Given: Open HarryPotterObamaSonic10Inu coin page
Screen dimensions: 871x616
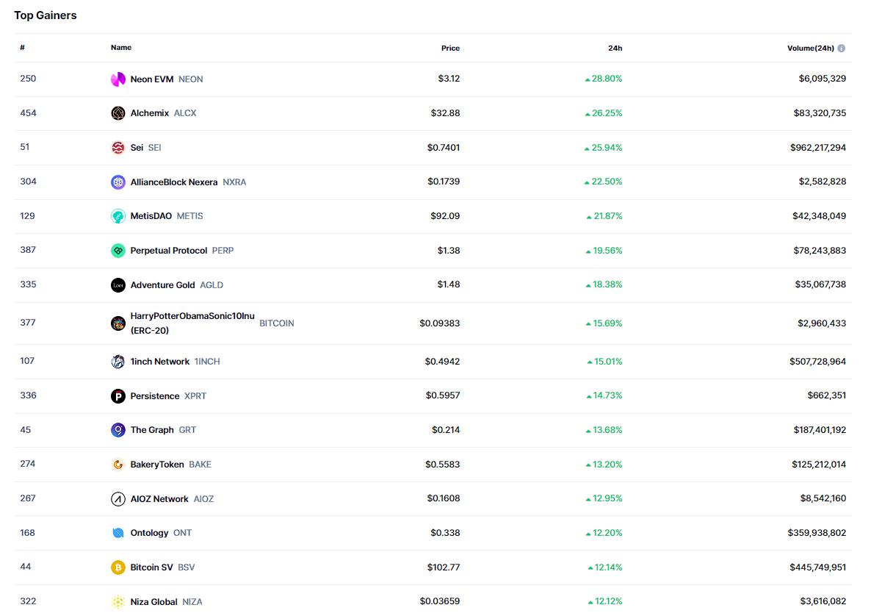Looking at the screenshot, I should coord(192,317).
